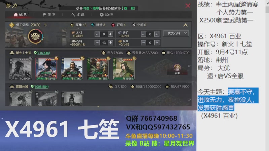Open the 优先石料 priority dropdown
This screenshot has width=269, height=151.
[176, 33]
